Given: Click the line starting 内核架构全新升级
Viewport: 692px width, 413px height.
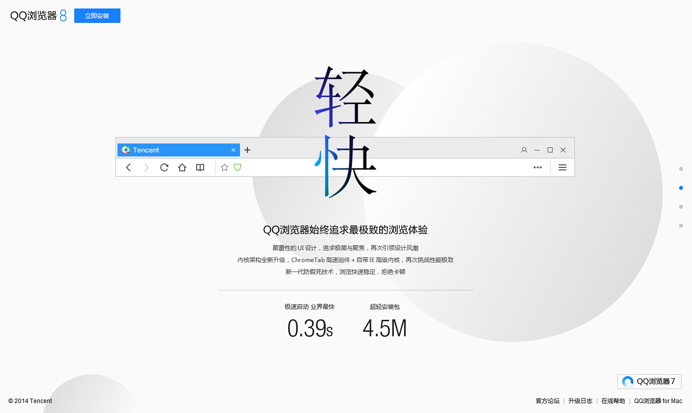Looking at the screenshot, I should tap(346, 260).
